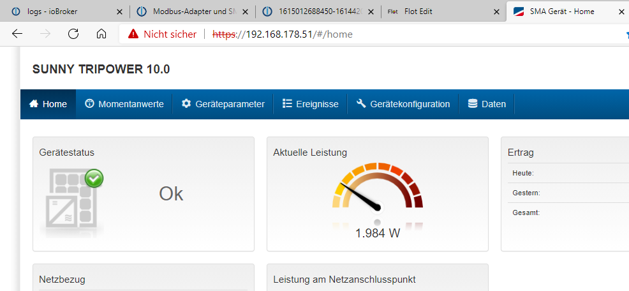This screenshot has height=291, width=629.
Task: Click the Netzbezug panel title
Action: pos(62,280)
